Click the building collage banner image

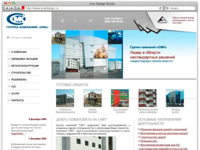tap(87, 54)
